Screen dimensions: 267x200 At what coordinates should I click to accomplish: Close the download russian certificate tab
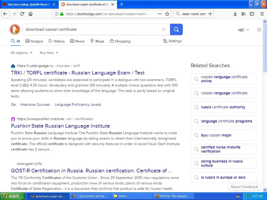pyautogui.click(x=113, y=4)
